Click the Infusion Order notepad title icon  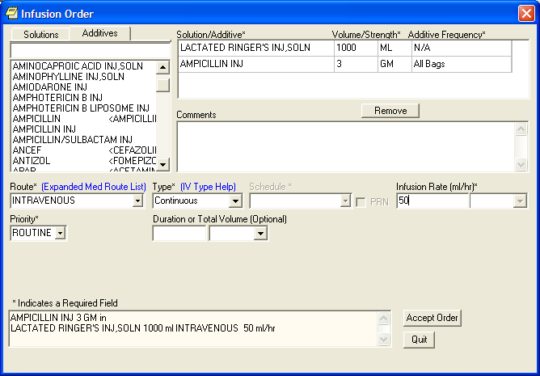coord(11,14)
